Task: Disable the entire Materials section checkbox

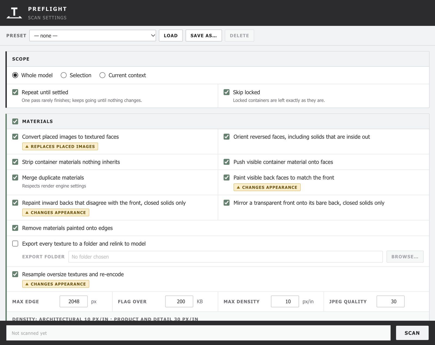Action: tap(15, 121)
